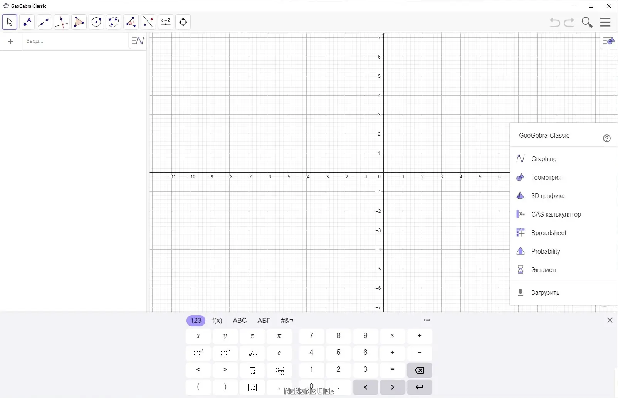Screen dimensions: 618x398
Task: Switch keyboard to f(x) tab
Action: [217, 321]
